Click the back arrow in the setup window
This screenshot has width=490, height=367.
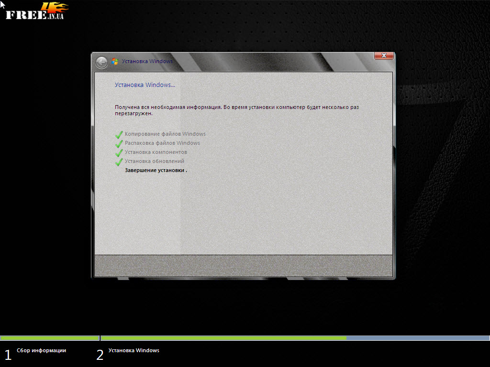[x=101, y=62]
